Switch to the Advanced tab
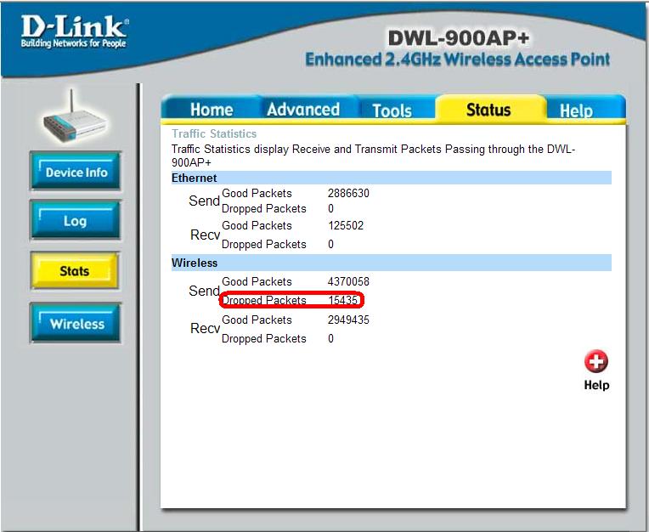 pyautogui.click(x=303, y=110)
